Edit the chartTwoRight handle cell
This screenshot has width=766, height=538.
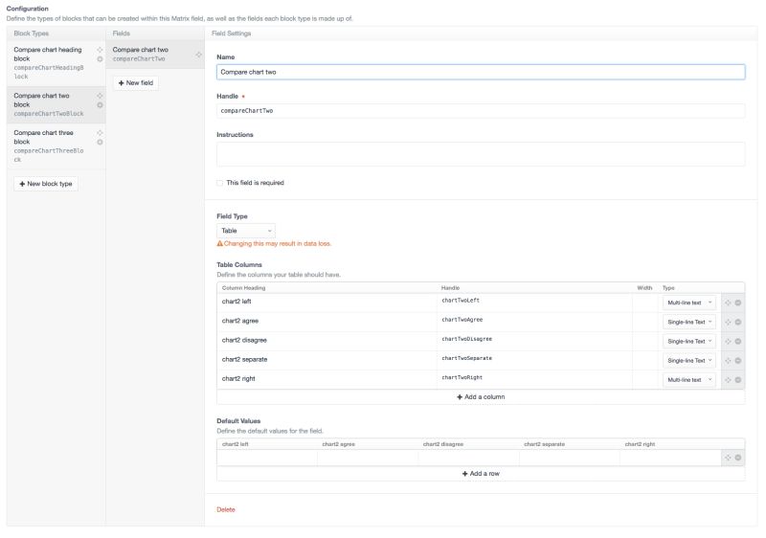[535, 380]
